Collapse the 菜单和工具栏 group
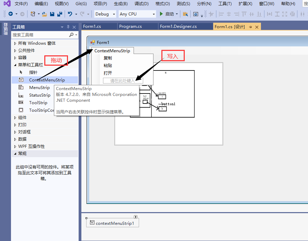This screenshot has width=308, height=241. (x=15, y=65)
